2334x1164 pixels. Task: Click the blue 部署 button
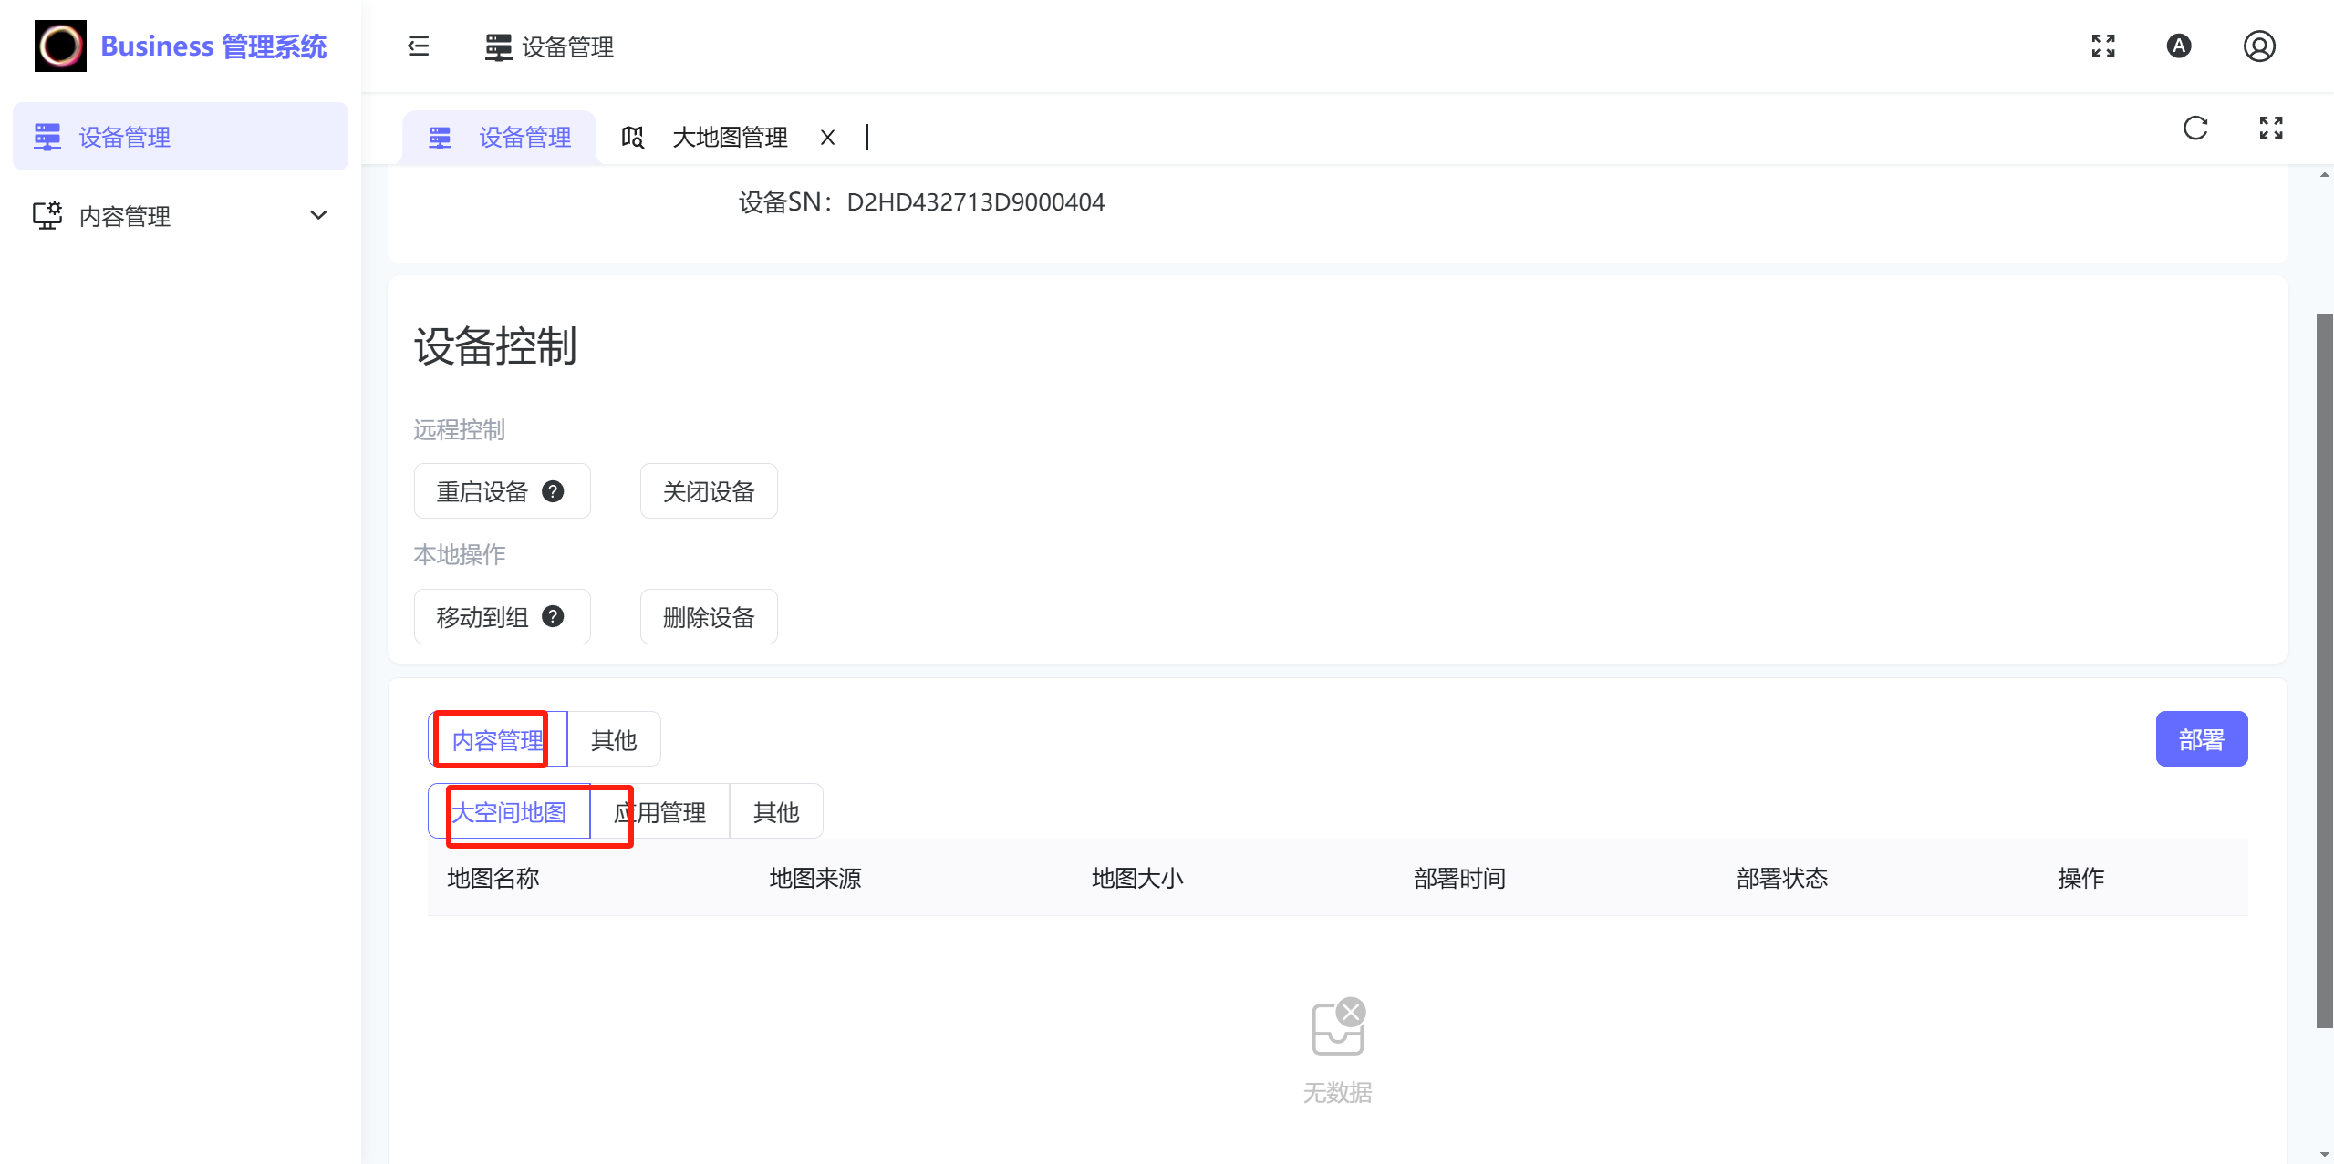(x=2200, y=739)
